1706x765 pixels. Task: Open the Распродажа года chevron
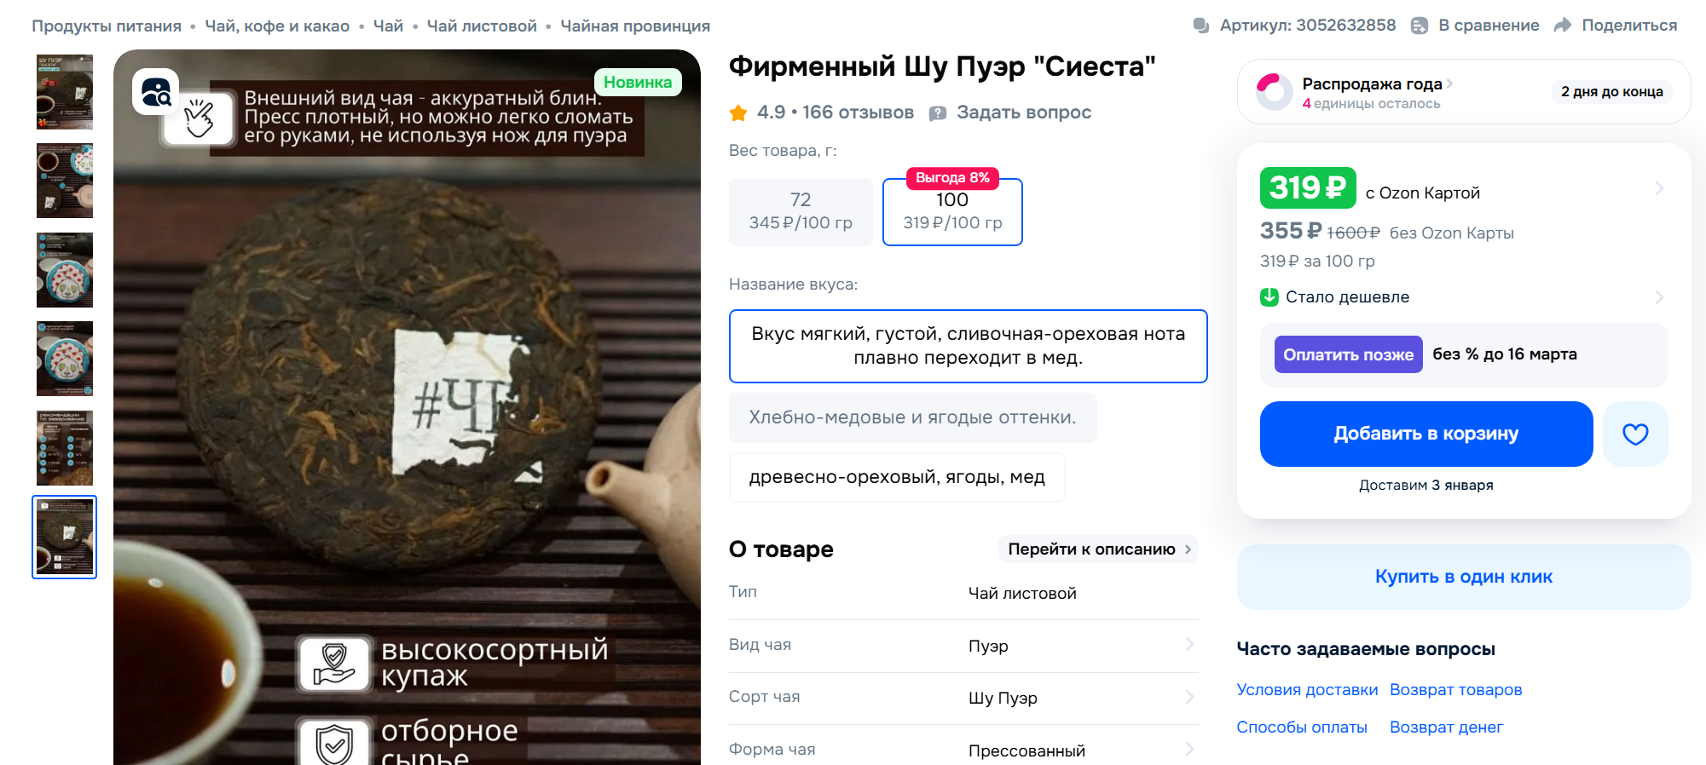pos(1449,83)
